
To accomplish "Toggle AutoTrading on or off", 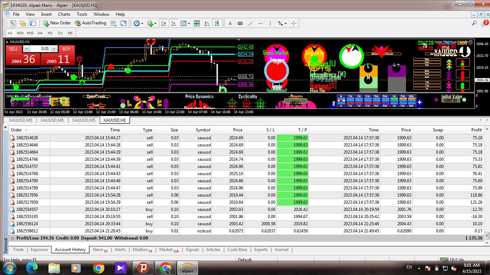I will (x=90, y=23).
